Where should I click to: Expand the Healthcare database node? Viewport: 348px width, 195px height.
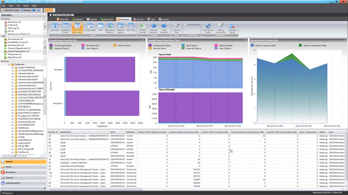[x=13, y=128]
